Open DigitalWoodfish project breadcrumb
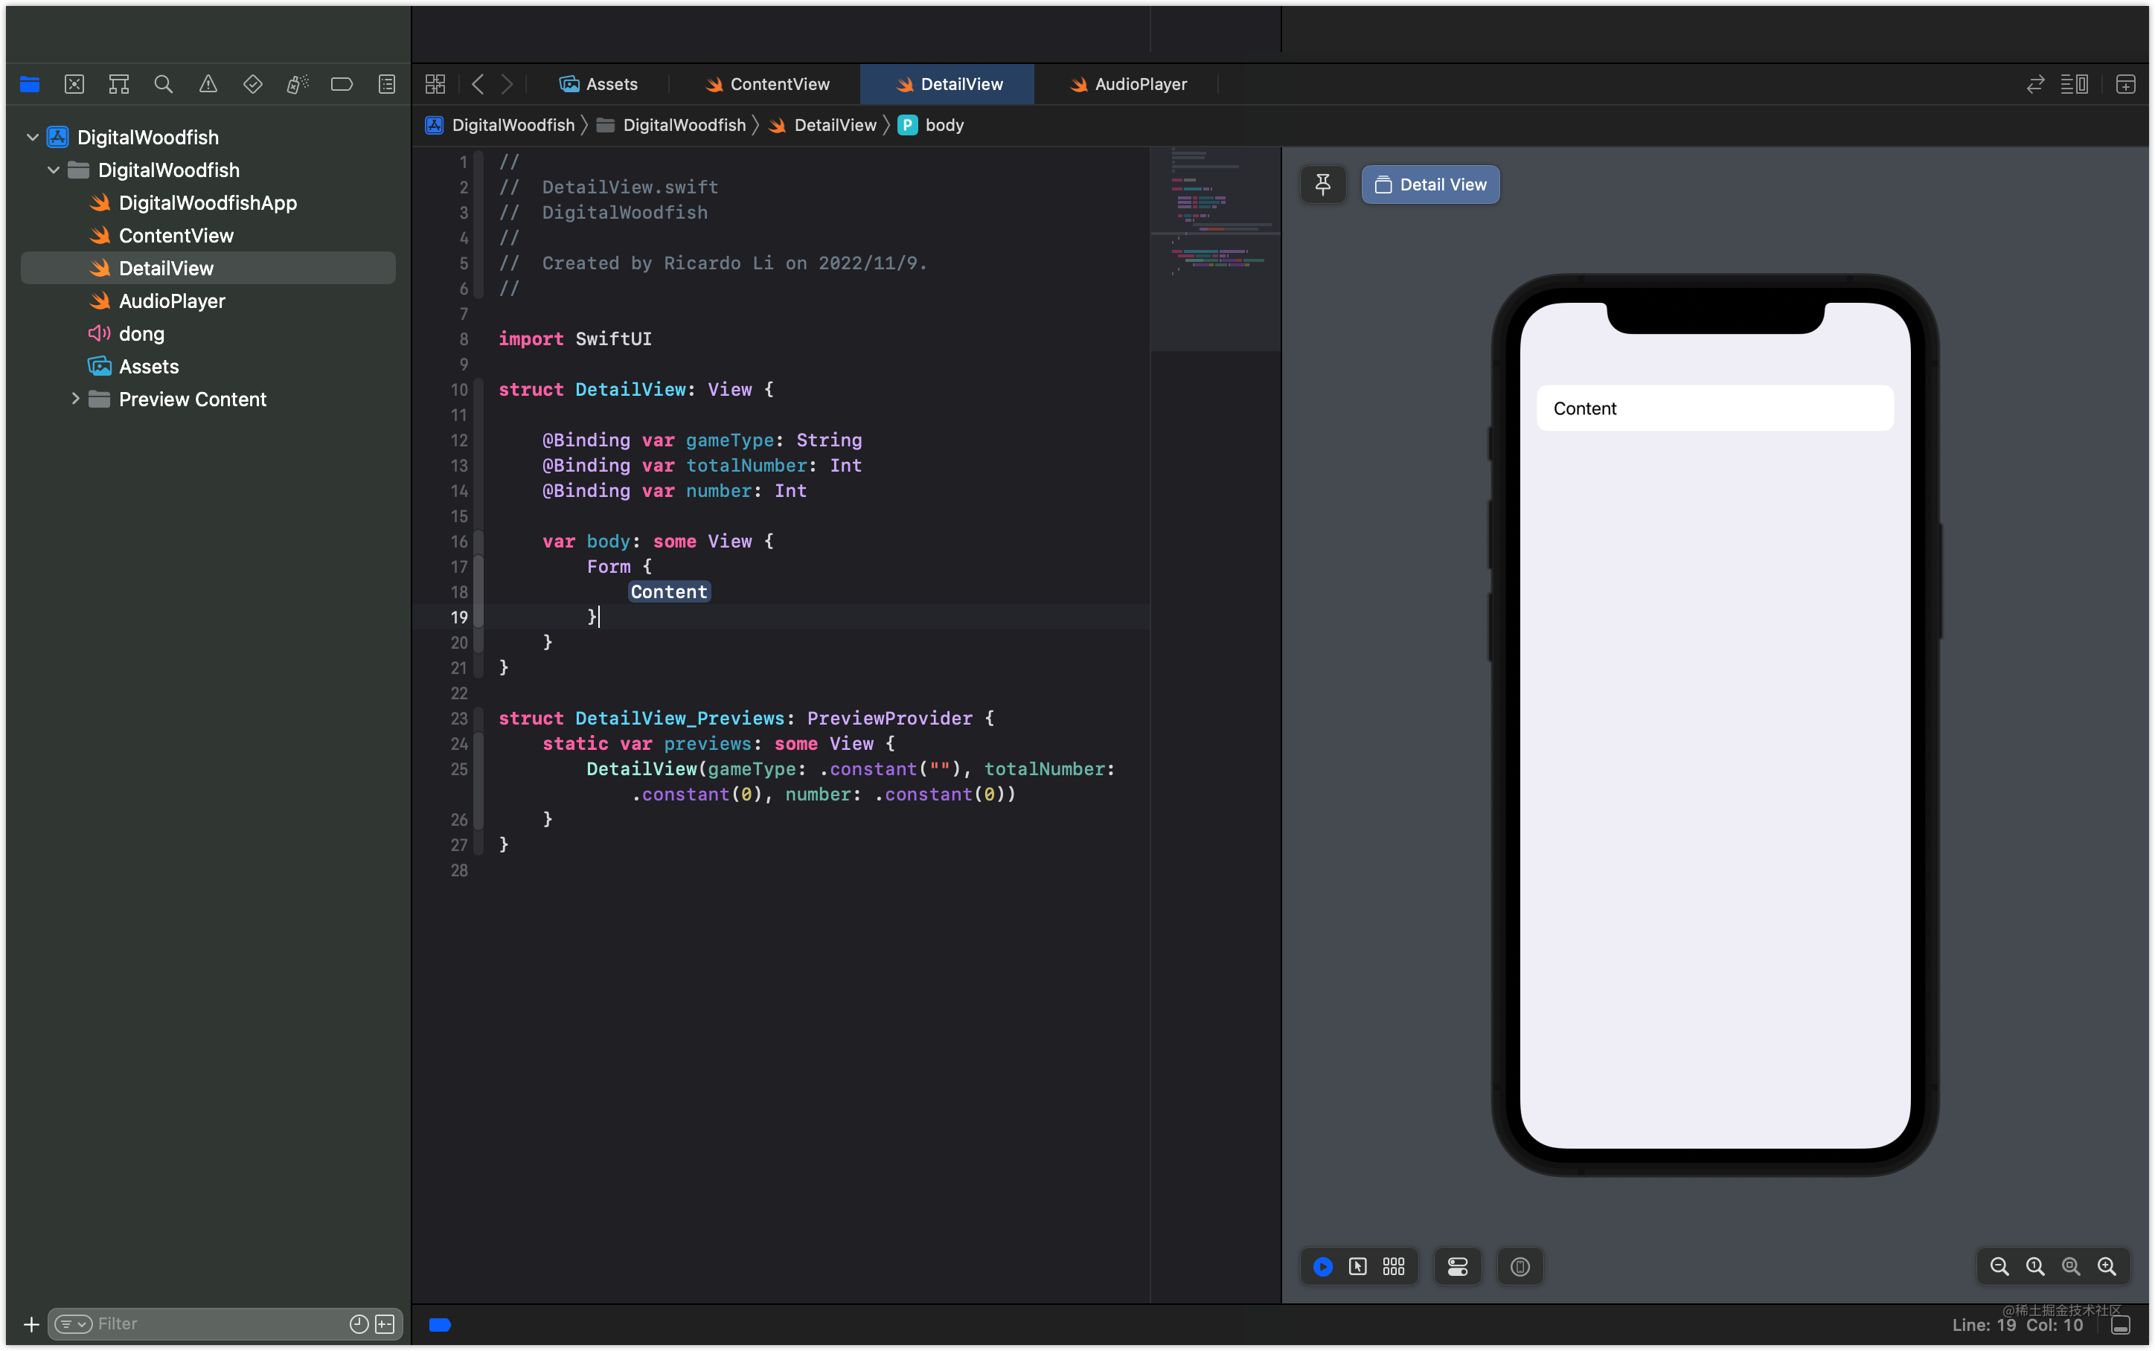The height and width of the screenshot is (1351, 2155). click(500, 125)
